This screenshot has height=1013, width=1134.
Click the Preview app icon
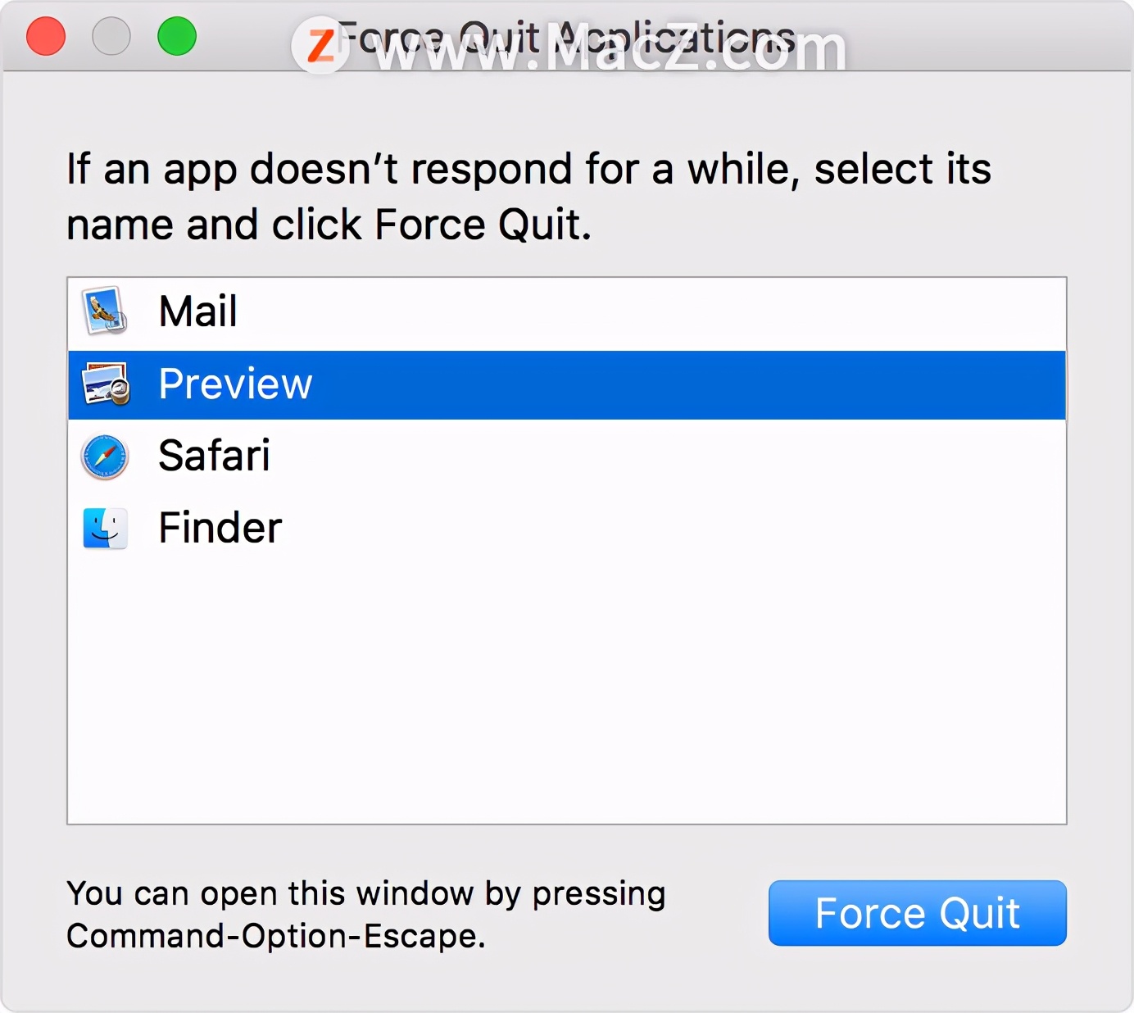click(x=106, y=384)
